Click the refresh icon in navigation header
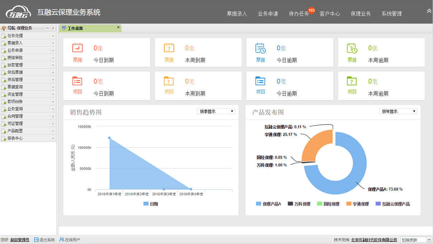Image resolution: width=433 pixels, height=244 pixels. tap(53, 28)
